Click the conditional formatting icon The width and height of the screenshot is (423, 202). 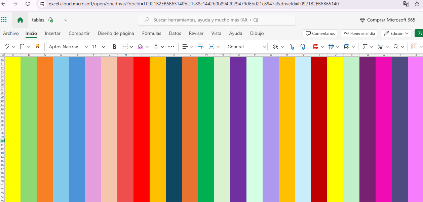[x=315, y=47]
